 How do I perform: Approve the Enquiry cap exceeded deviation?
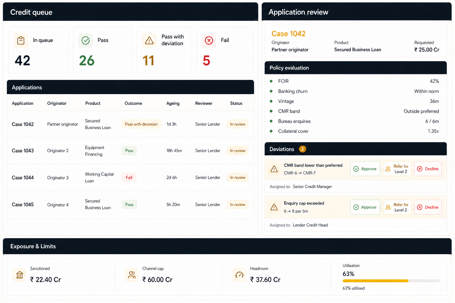[365, 207]
